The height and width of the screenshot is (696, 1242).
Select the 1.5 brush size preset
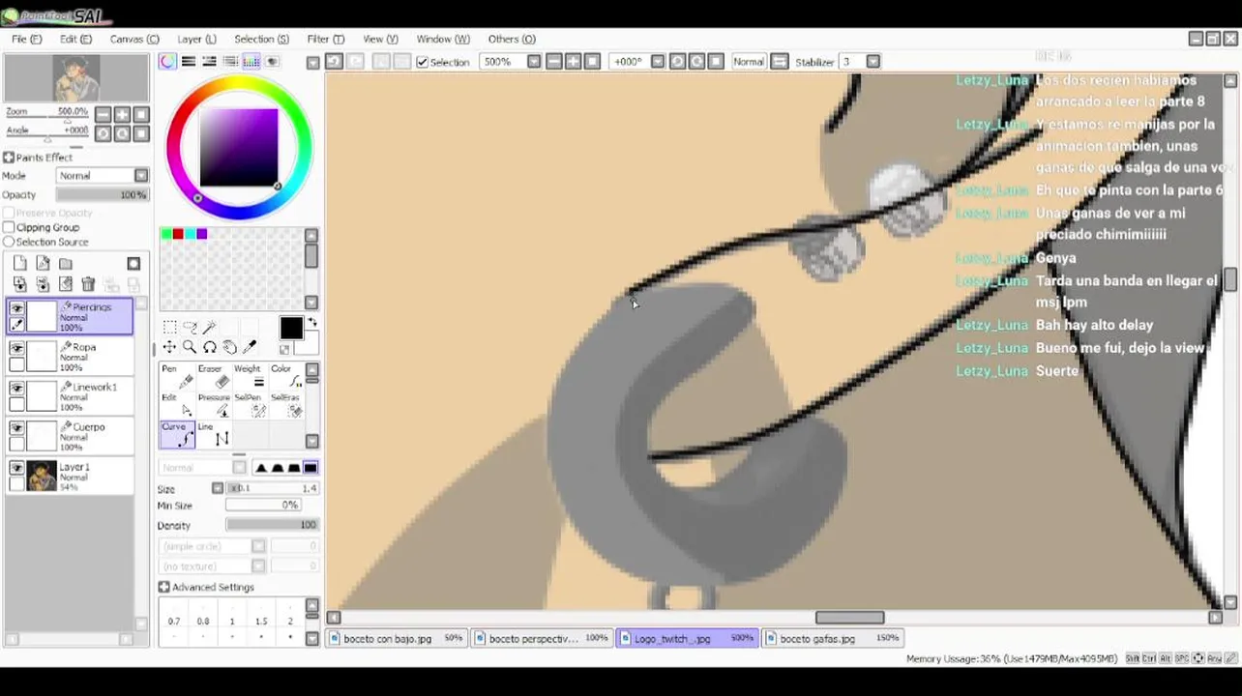(260, 622)
